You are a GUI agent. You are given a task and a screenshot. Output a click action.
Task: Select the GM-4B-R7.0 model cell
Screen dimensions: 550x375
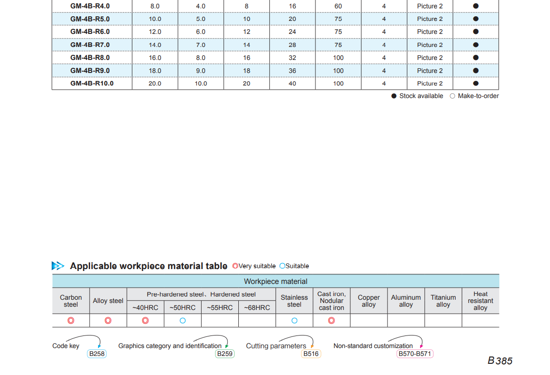point(90,45)
